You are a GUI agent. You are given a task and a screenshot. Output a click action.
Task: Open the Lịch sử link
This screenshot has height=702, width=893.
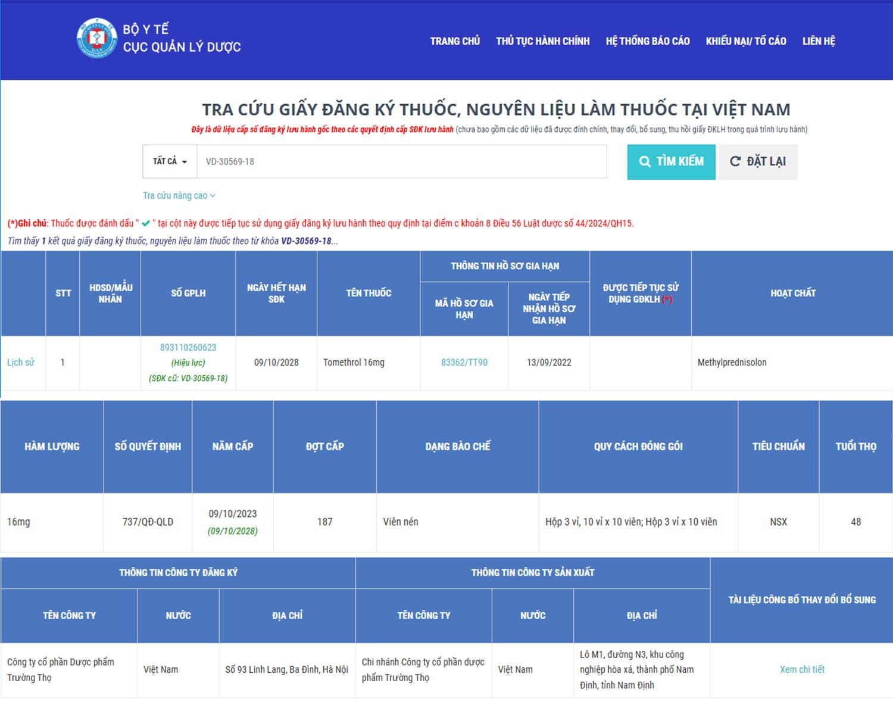click(21, 362)
